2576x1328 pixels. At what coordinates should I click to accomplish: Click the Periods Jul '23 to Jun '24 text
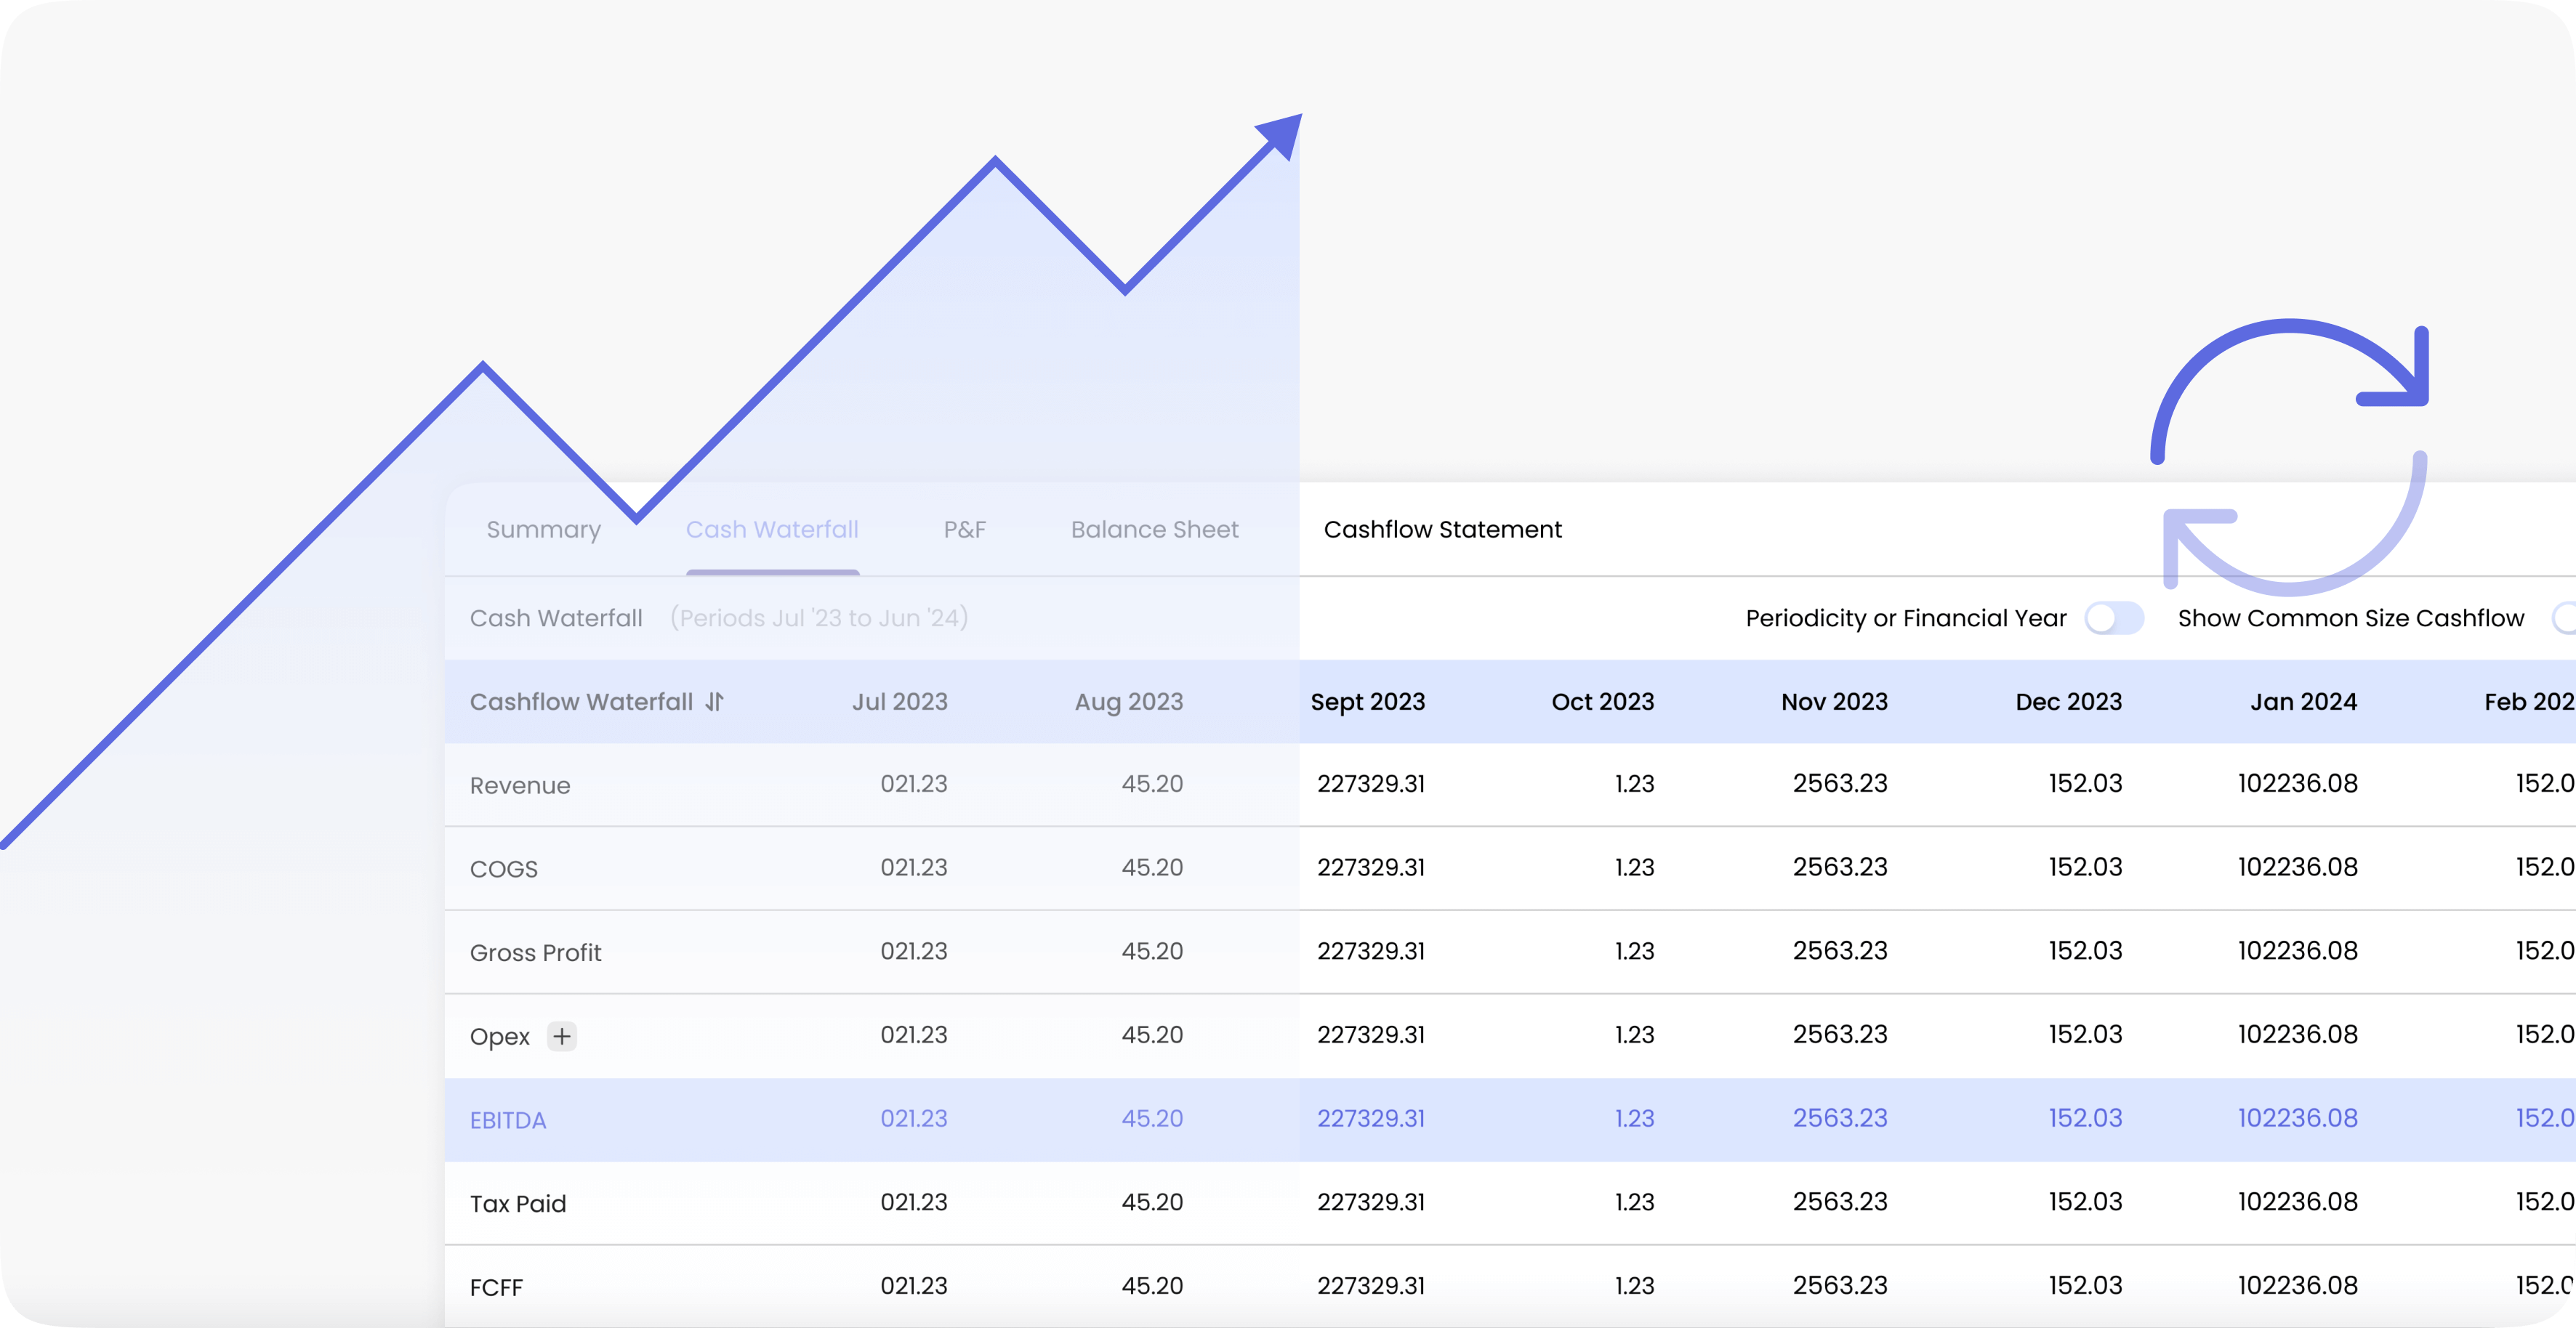pyautogui.click(x=819, y=618)
